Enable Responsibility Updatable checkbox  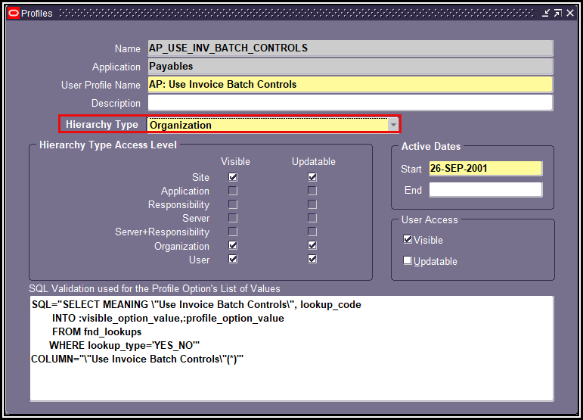click(312, 204)
